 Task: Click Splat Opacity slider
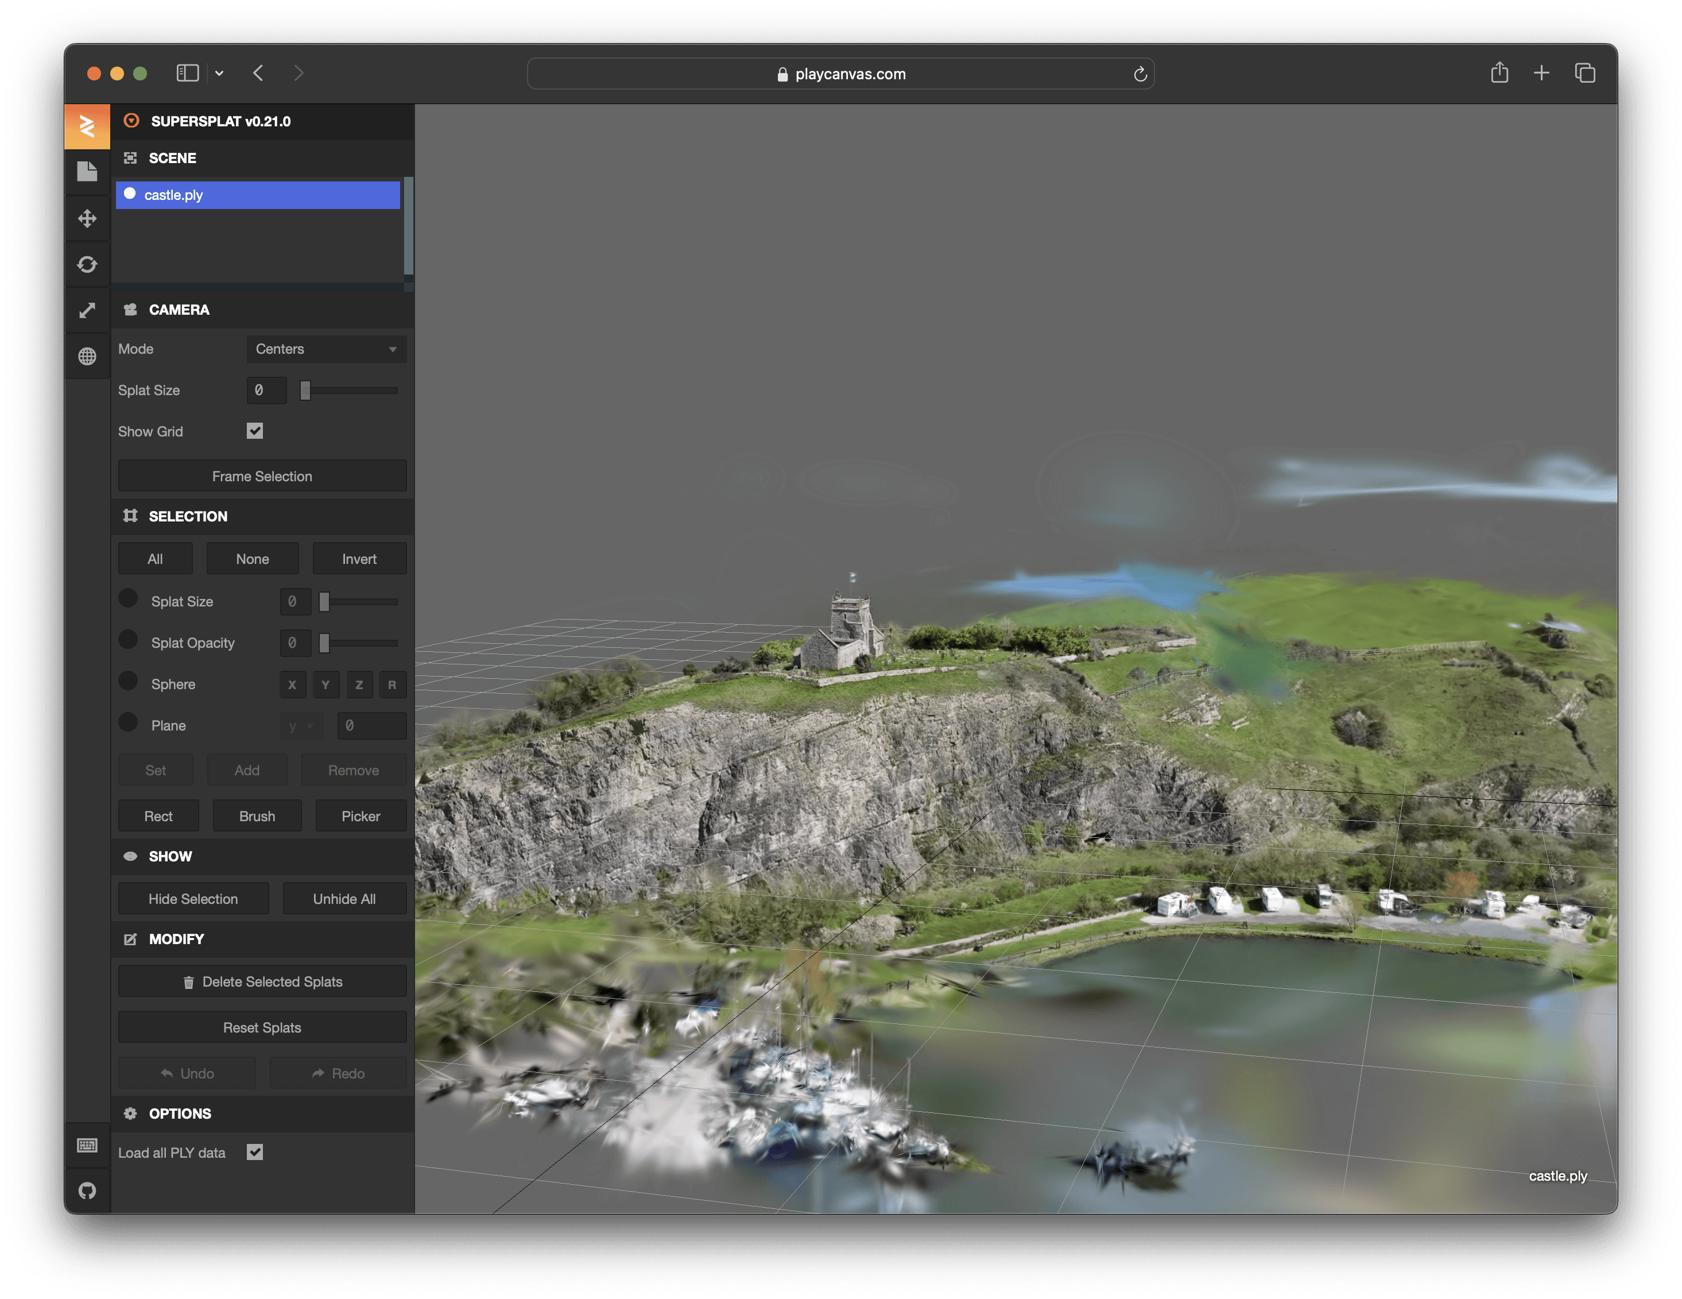coord(358,643)
